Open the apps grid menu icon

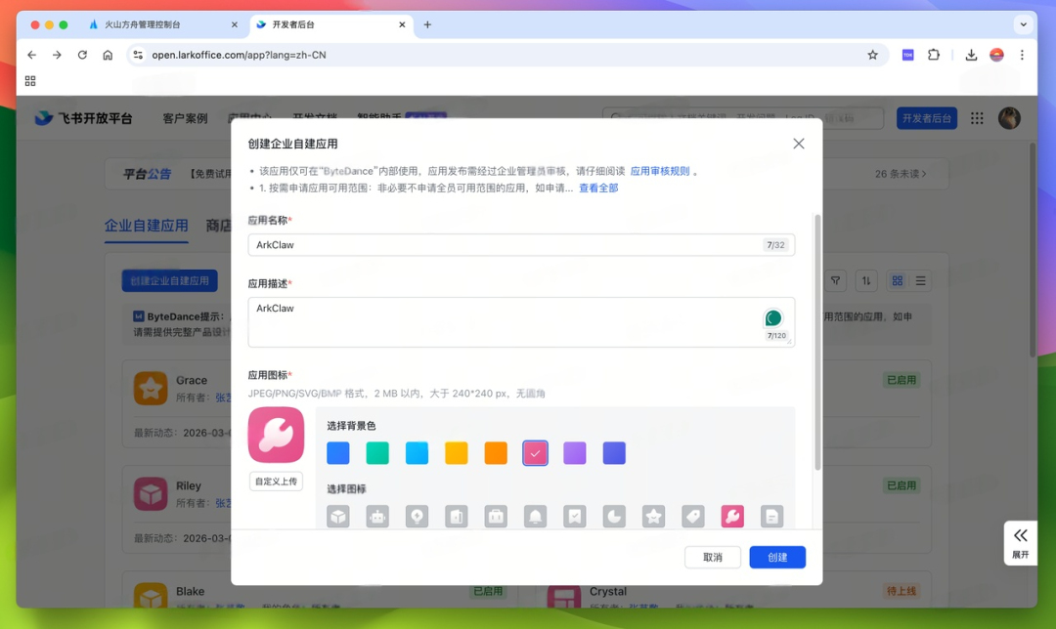(x=977, y=118)
